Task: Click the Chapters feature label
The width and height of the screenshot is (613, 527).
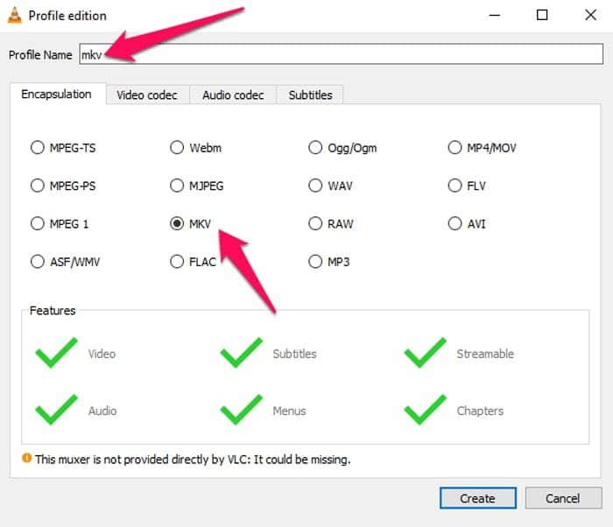Action: (480, 411)
